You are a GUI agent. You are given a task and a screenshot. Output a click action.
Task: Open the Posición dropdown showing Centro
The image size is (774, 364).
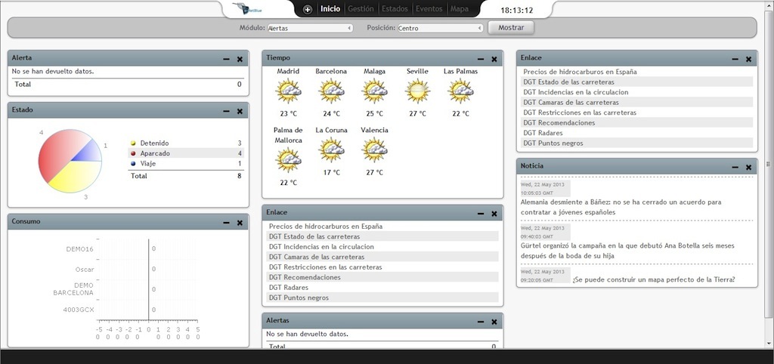coord(440,28)
